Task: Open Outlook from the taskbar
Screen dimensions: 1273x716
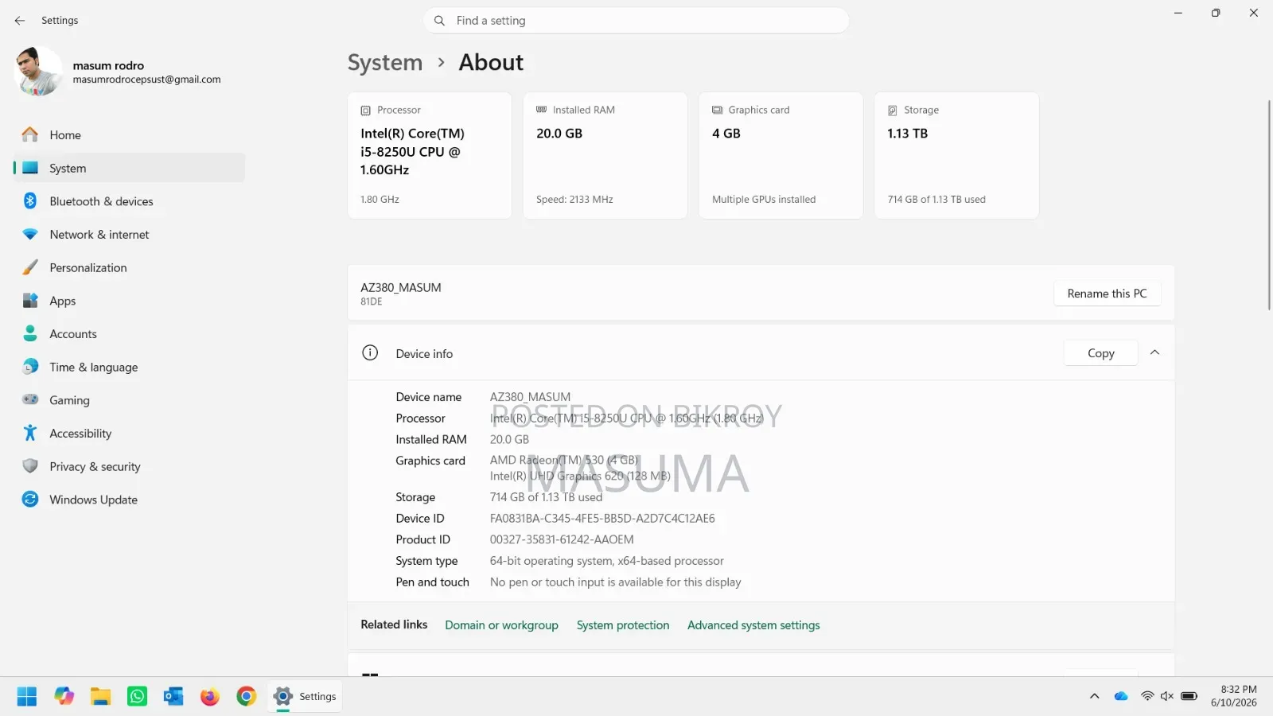Action: (x=173, y=697)
